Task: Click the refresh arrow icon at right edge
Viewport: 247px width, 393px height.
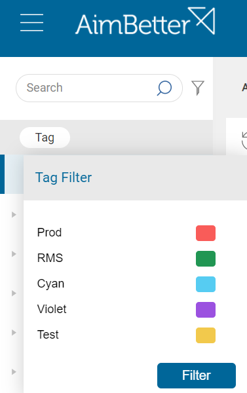Action: 244,140
